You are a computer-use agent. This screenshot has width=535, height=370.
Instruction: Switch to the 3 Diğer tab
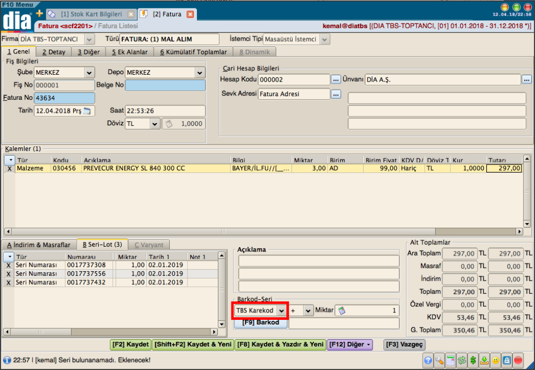coord(89,52)
